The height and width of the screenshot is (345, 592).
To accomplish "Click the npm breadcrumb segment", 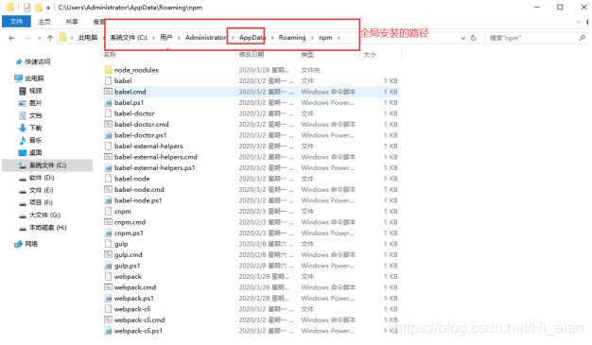I will coord(325,38).
